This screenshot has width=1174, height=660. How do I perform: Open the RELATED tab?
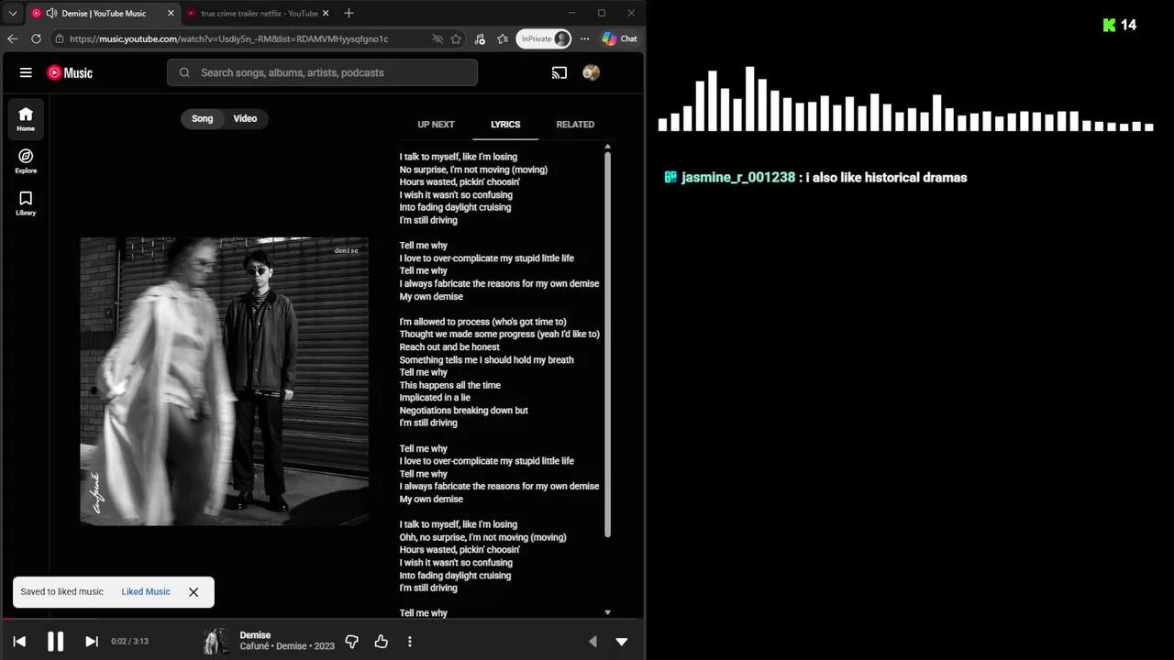point(575,125)
